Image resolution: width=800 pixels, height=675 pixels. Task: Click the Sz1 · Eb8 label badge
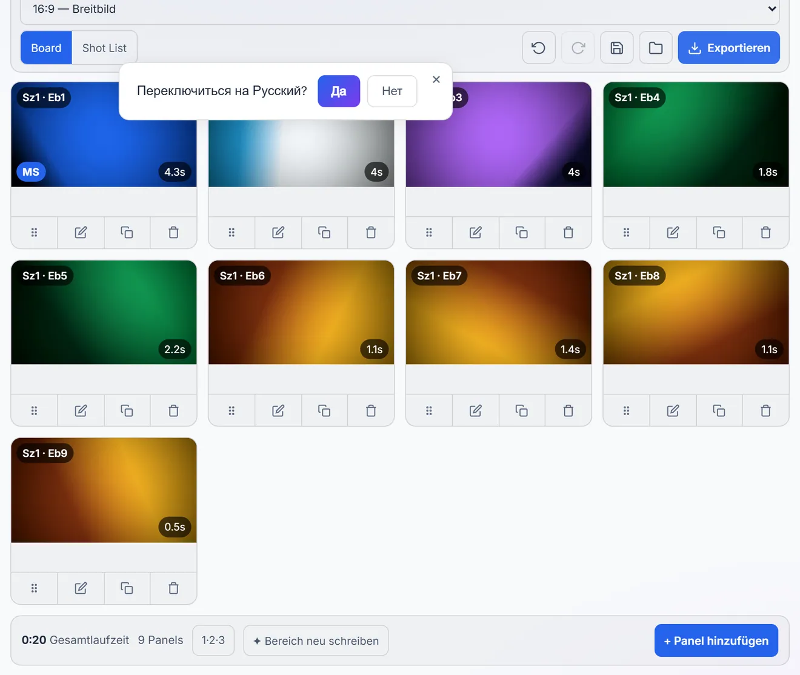[637, 276]
